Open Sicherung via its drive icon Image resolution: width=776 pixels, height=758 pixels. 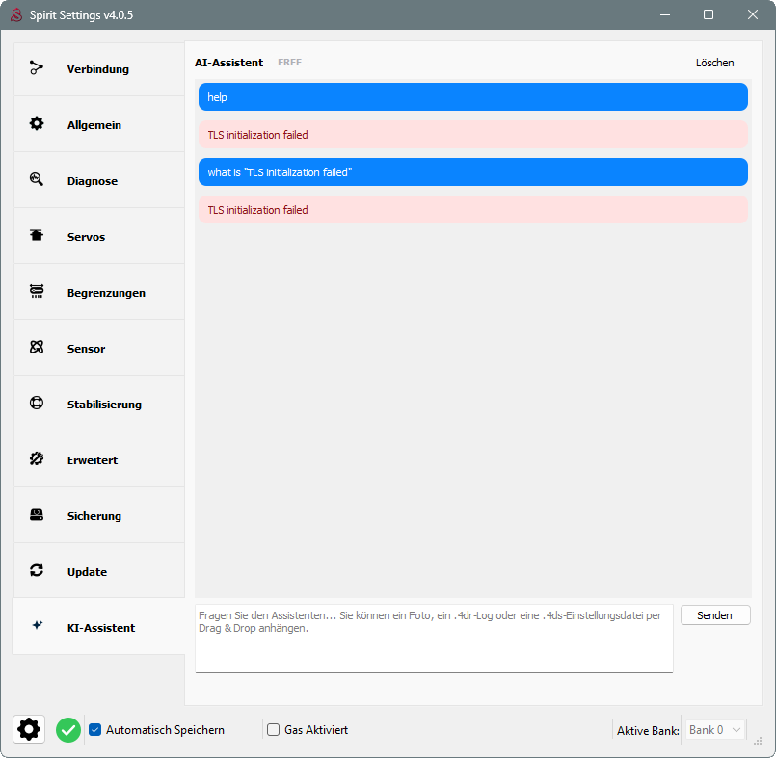pyautogui.click(x=36, y=514)
